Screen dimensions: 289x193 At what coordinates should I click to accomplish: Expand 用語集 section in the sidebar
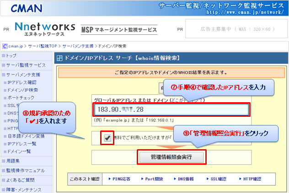14,161
